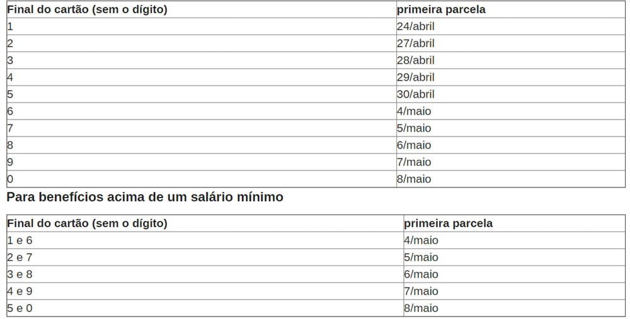
Task: Click the "4 e 9" cell
Action: click(20, 291)
